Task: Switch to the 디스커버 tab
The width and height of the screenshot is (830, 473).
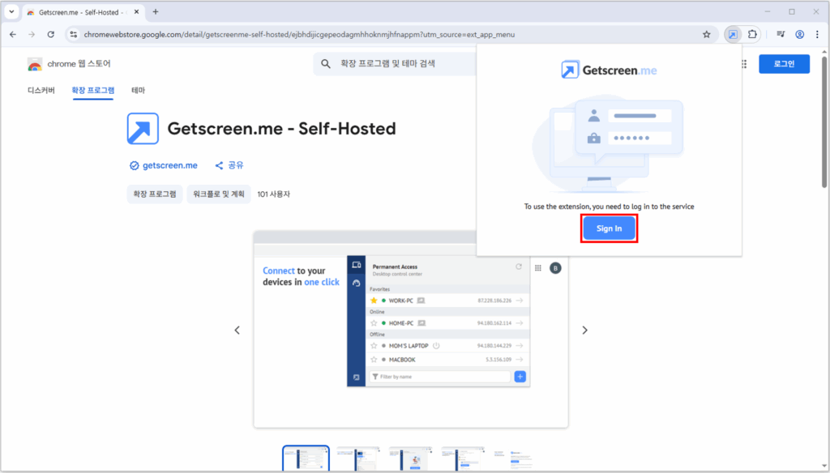Action: tap(41, 91)
